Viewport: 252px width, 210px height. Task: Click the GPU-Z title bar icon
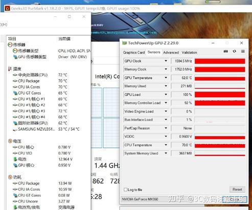pos(125,43)
